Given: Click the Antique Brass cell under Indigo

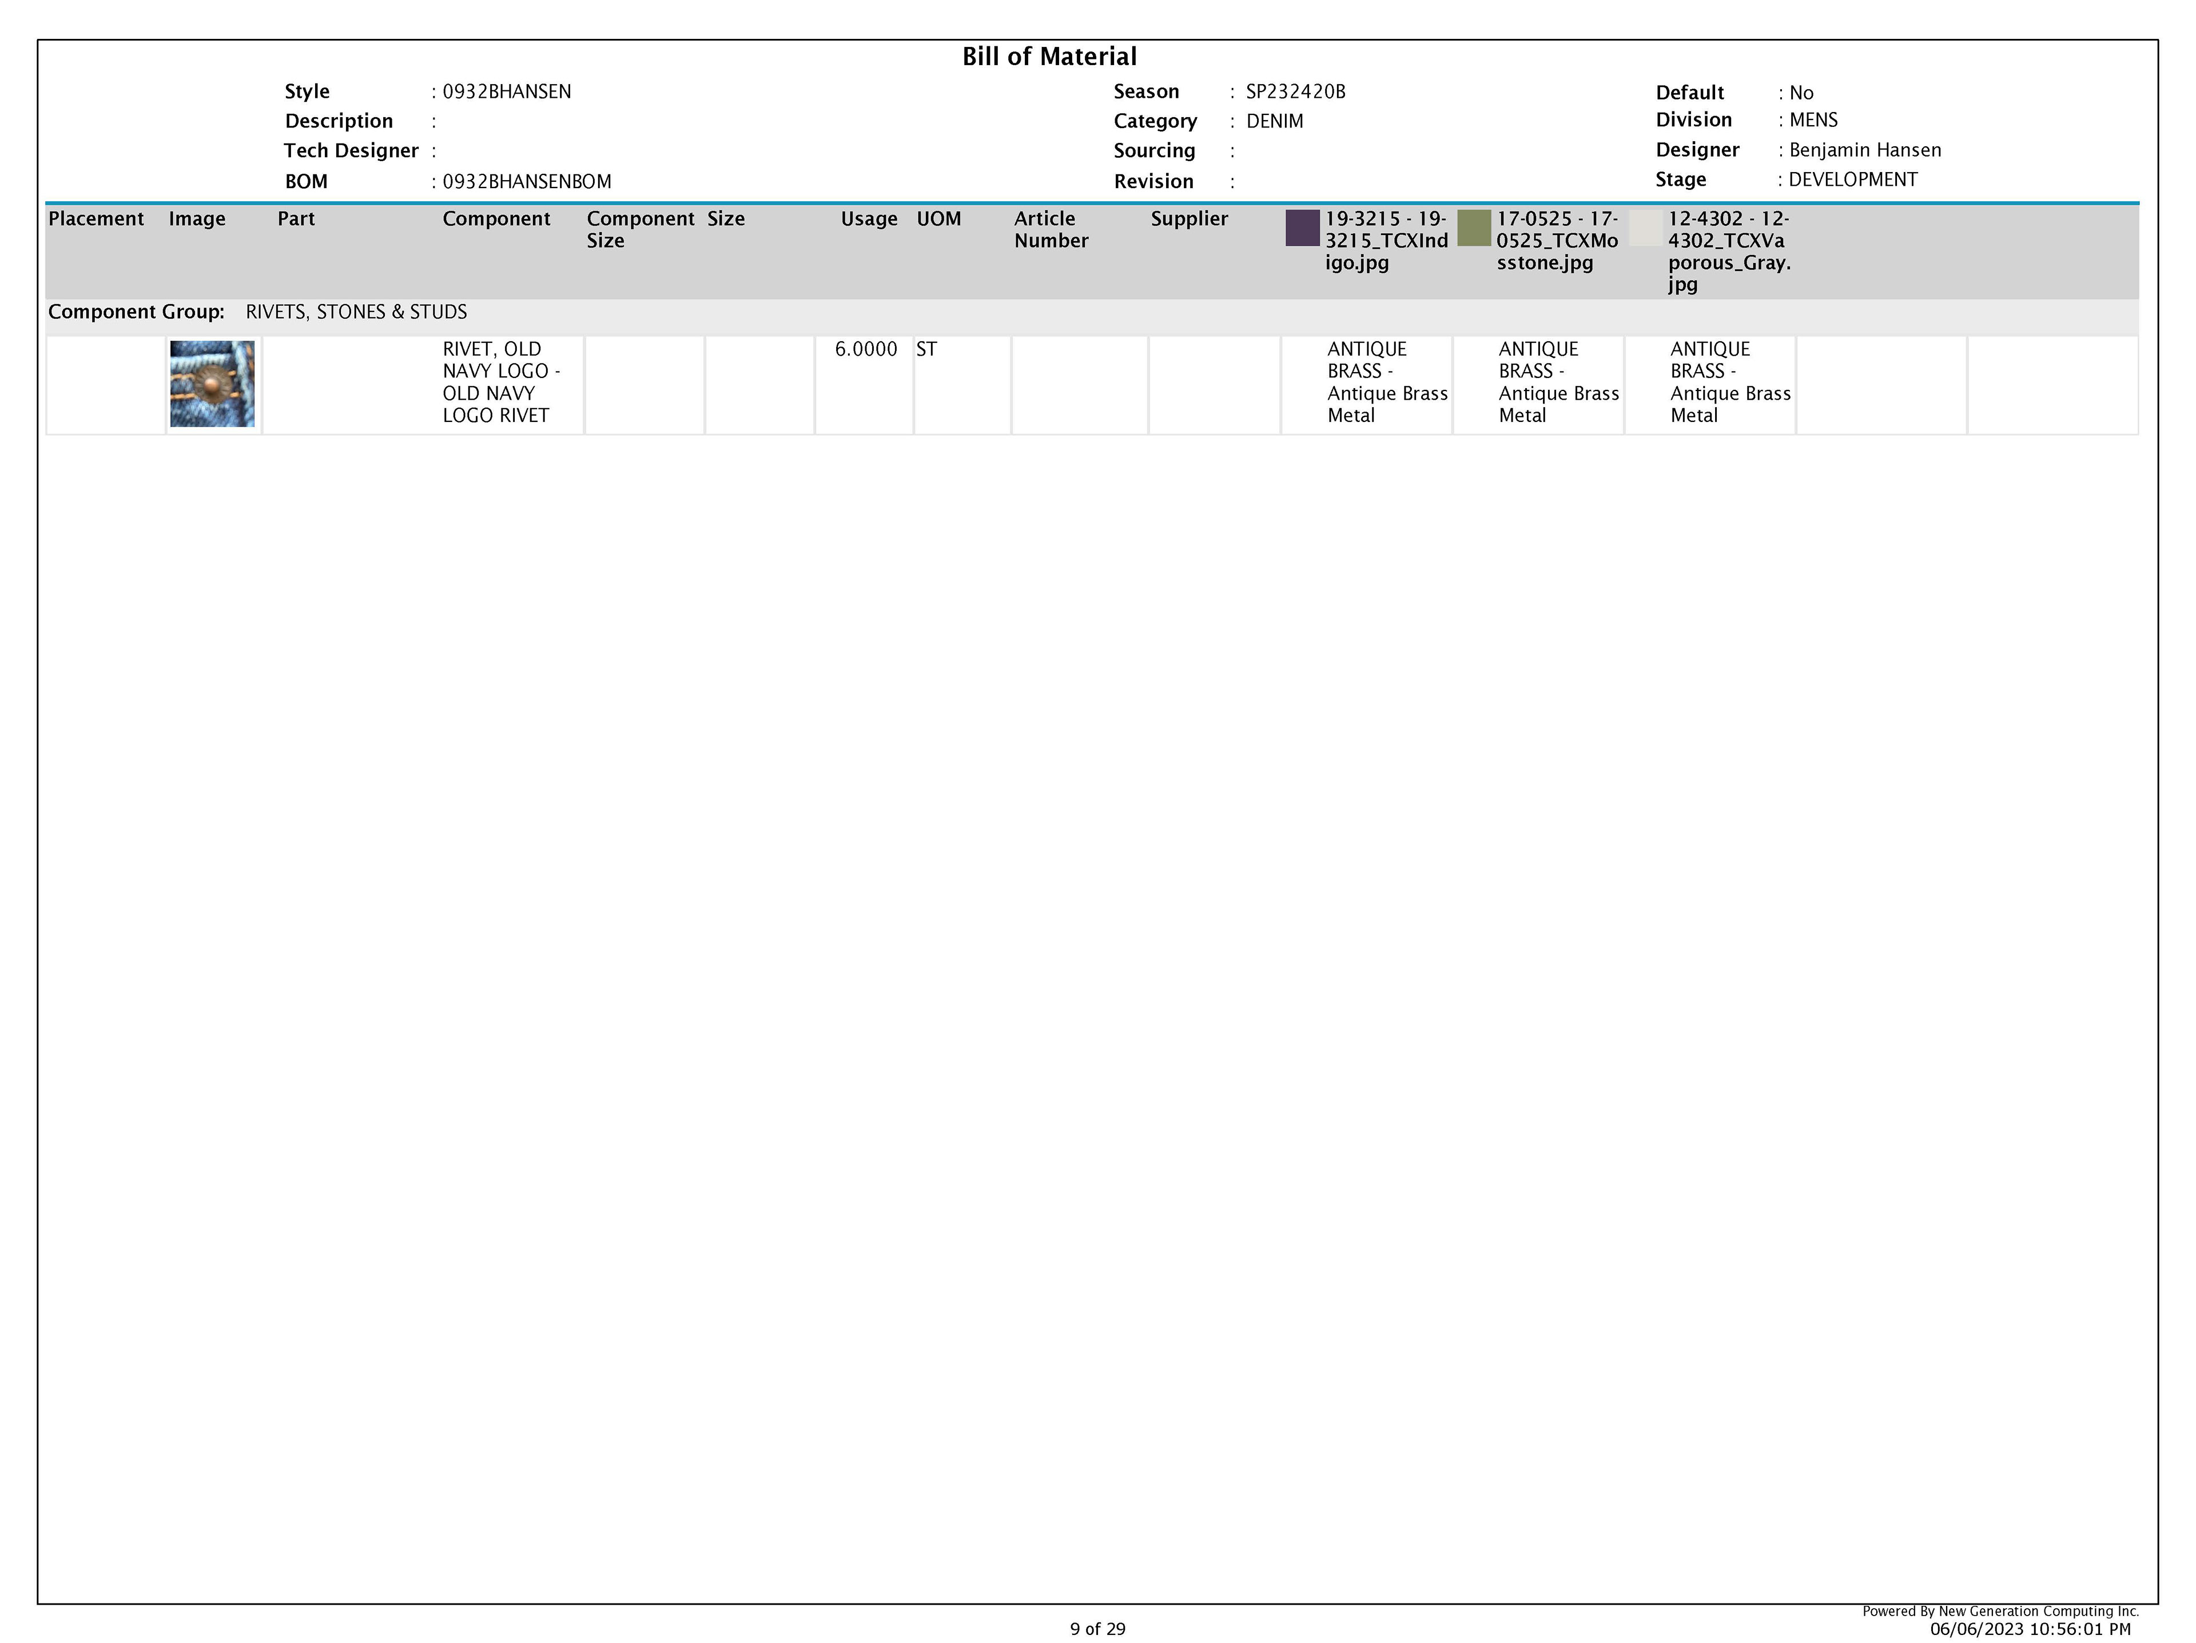Looking at the screenshot, I should pyautogui.click(x=1386, y=382).
